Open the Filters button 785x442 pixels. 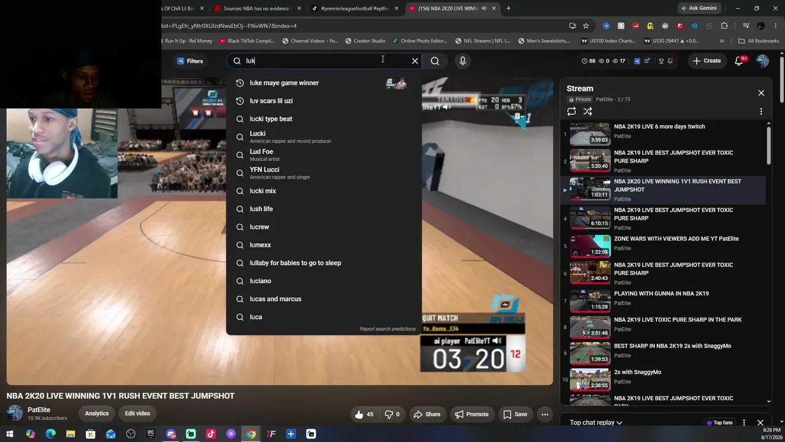click(190, 61)
